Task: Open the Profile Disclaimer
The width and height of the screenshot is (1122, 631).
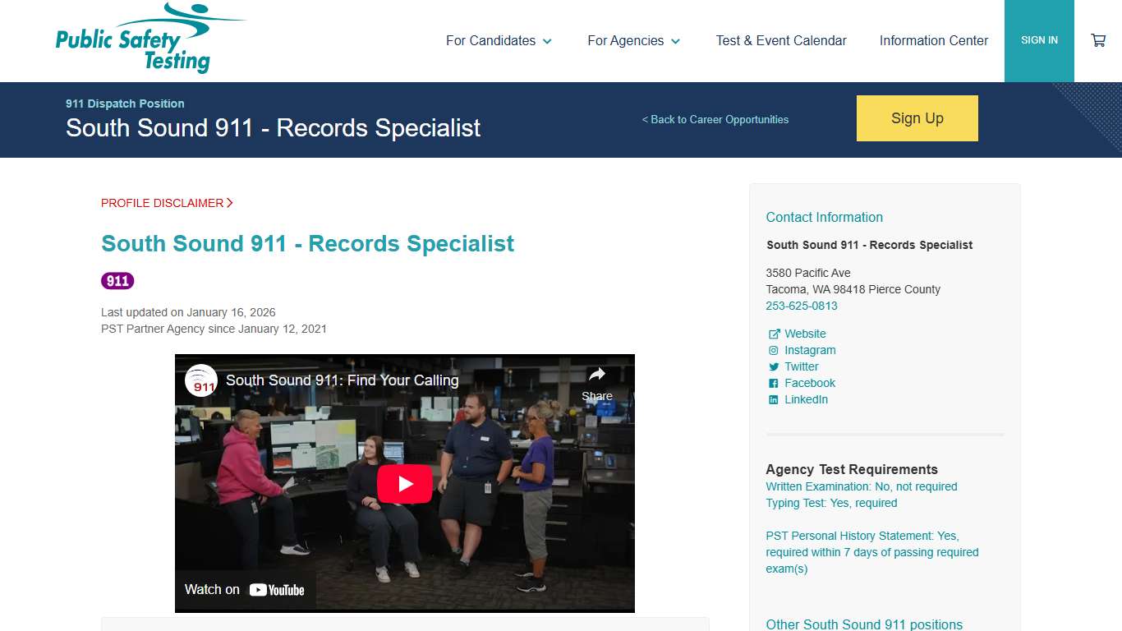Action: click(x=162, y=203)
